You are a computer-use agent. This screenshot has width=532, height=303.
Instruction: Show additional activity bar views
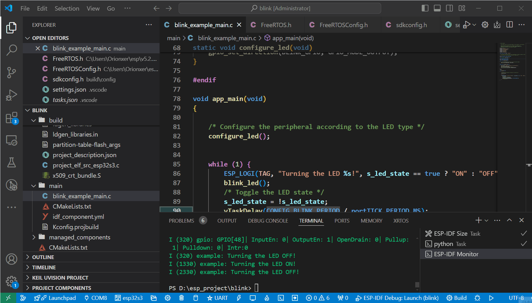tap(12, 207)
